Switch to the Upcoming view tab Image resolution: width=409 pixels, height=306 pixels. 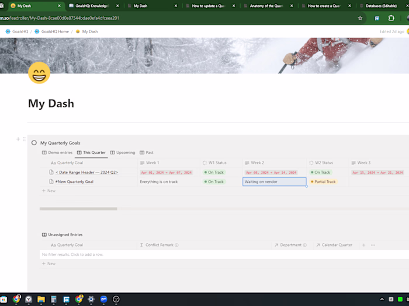[x=123, y=153]
